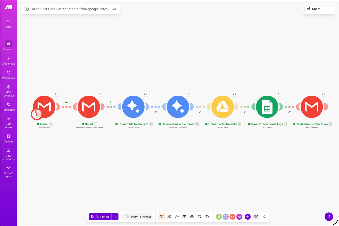Open Credentials section
Screen dimensions: 339x226
tap(8, 61)
